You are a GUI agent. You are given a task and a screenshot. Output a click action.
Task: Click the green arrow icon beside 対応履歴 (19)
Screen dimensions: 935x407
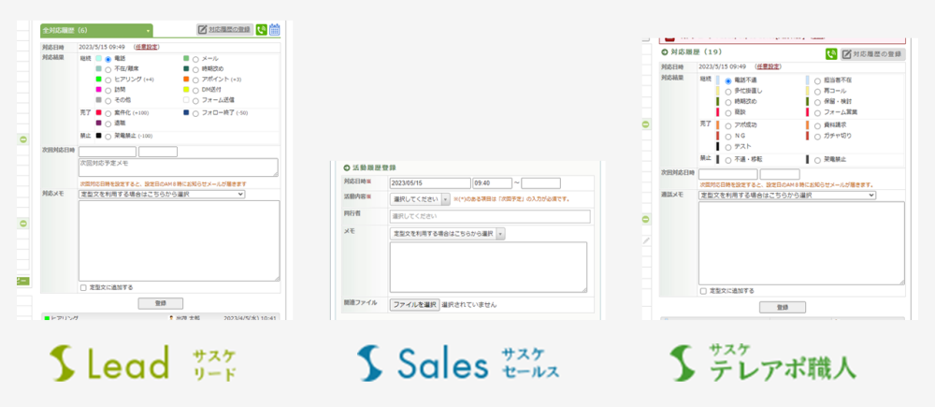click(665, 54)
